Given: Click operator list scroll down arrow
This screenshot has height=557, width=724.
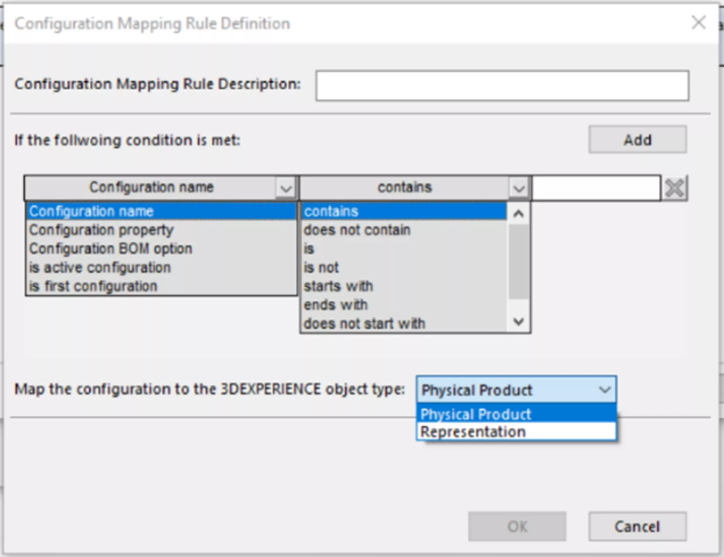Looking at the screenshot, I should coord(518,321).
